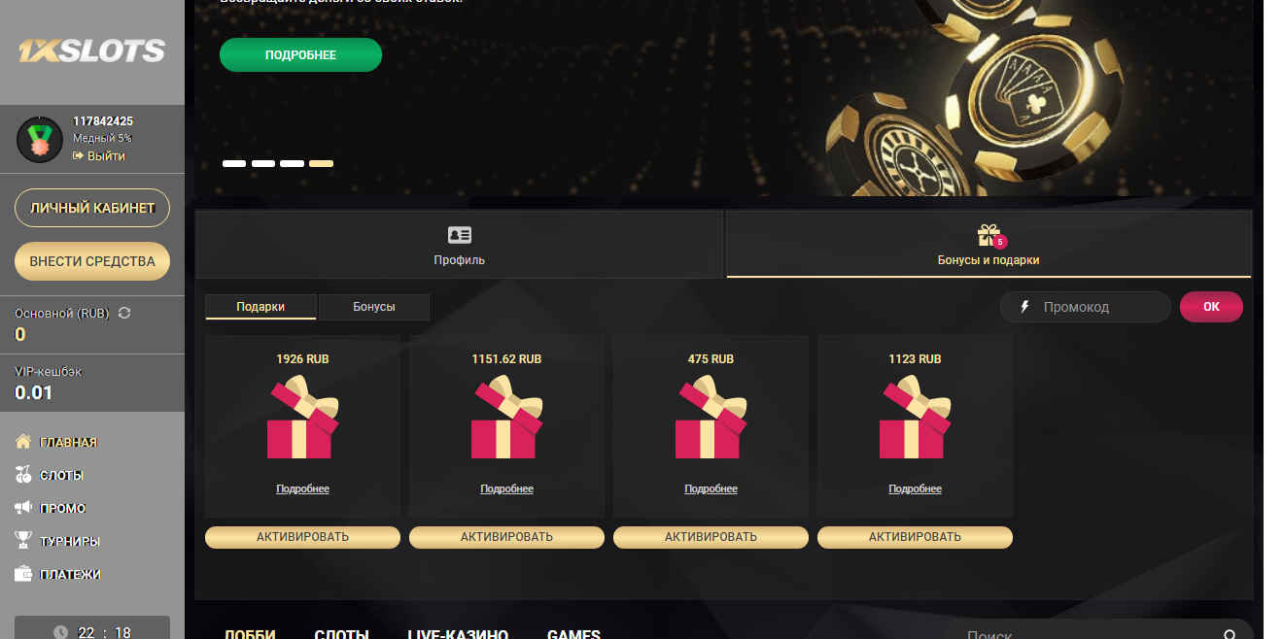Viewport: 1283px width, 639px height.
Task: Switch to the Бонусы sub-tab
Action: click(x=374, y=307)
